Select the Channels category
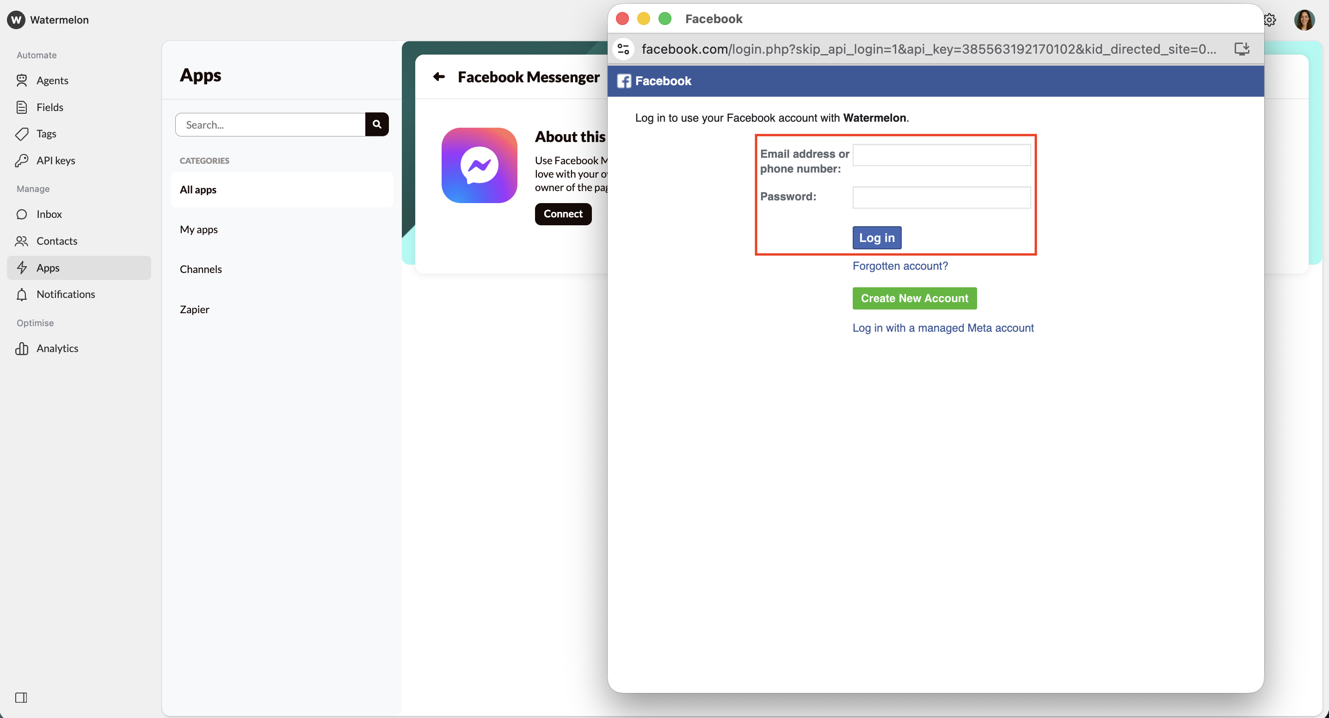1329x718 pixels. coord(201,269)
